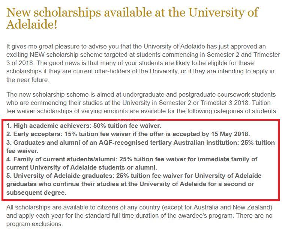This screenshot has width=285, height=232.
Task: Select the "High academic achievers" list item
Action: click(84, 126)
